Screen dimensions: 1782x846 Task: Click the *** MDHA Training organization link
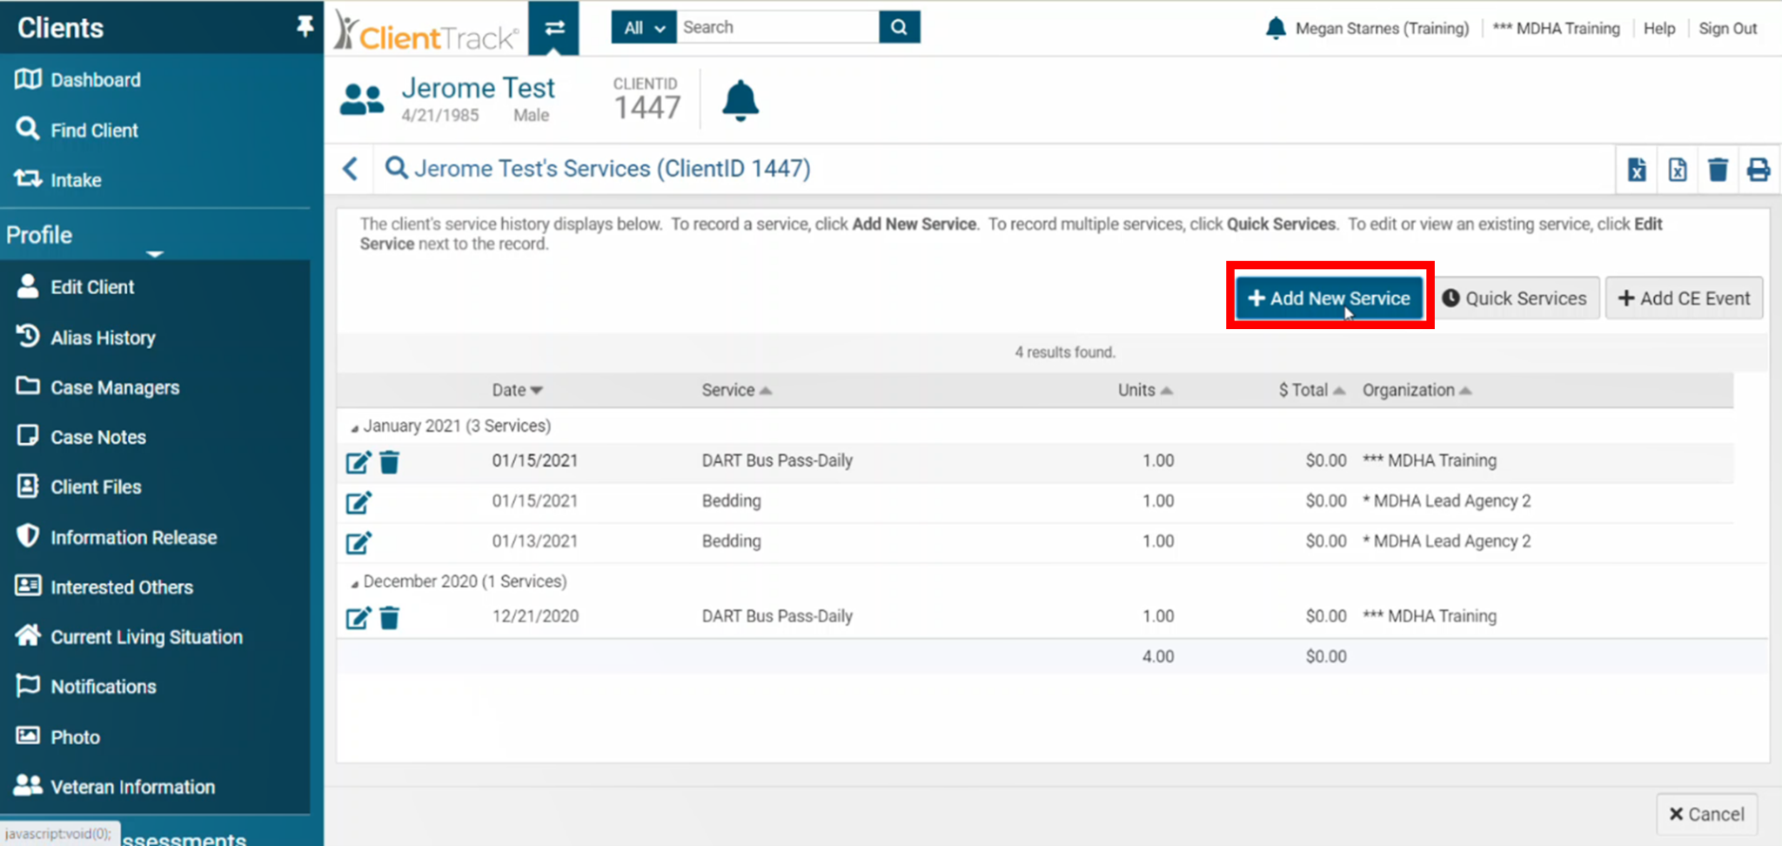pyautogui.click(x=1557, y=28)
